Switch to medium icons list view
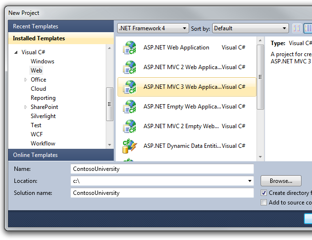 pyautogui.click(x=308, y=28)
